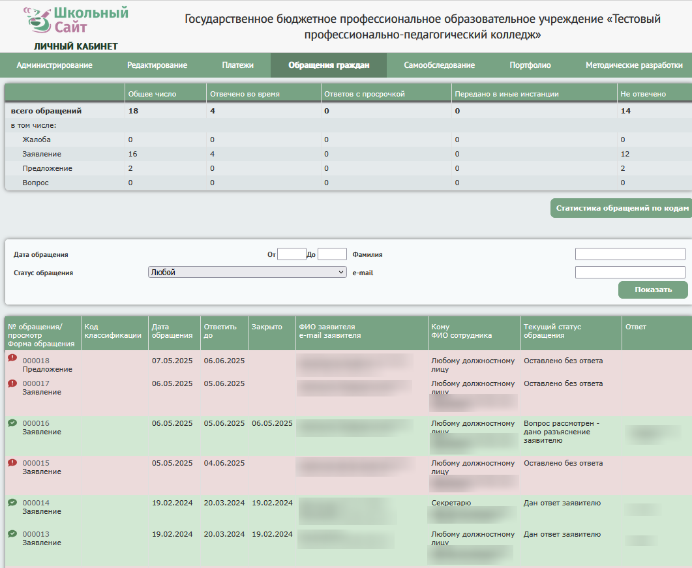Image resolution: width=692 pixels, height=568 pixels.
Task: Click Текущий статус обращения column header
Action: [552, 331]
